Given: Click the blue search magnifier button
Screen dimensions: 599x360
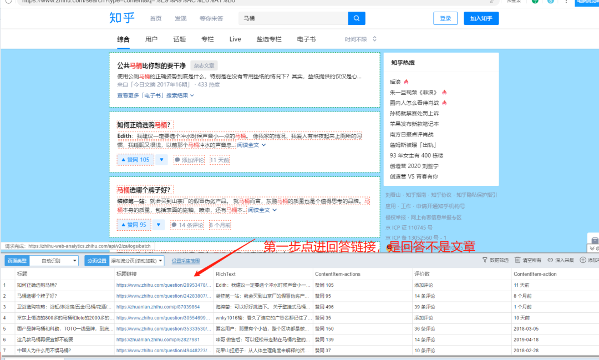Looking at the screenshot, I should (x=357, y=18).
